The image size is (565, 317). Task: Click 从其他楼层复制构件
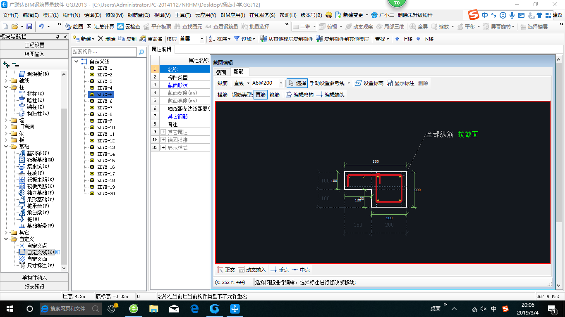287,39
